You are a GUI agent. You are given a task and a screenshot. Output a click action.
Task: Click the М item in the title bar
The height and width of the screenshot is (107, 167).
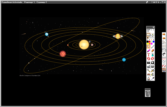coord(154,2)
